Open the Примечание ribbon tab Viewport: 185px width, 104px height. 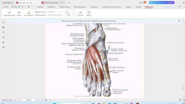pyautogui.click(x=64, y=7)
